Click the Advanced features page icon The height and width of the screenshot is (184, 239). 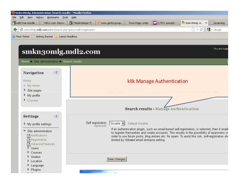tap(28, 144)
